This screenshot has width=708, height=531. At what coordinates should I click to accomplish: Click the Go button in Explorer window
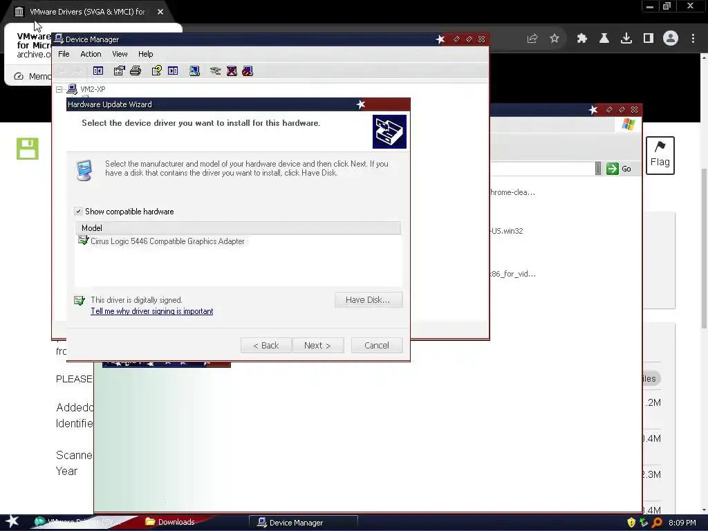pyautogui.click(x=619, y=169)
